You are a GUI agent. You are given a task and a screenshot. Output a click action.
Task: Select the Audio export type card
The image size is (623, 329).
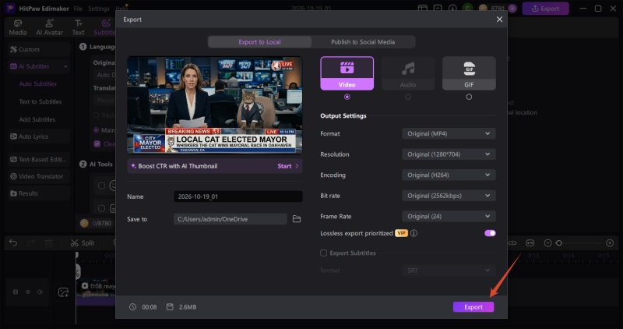click(407, 73)
